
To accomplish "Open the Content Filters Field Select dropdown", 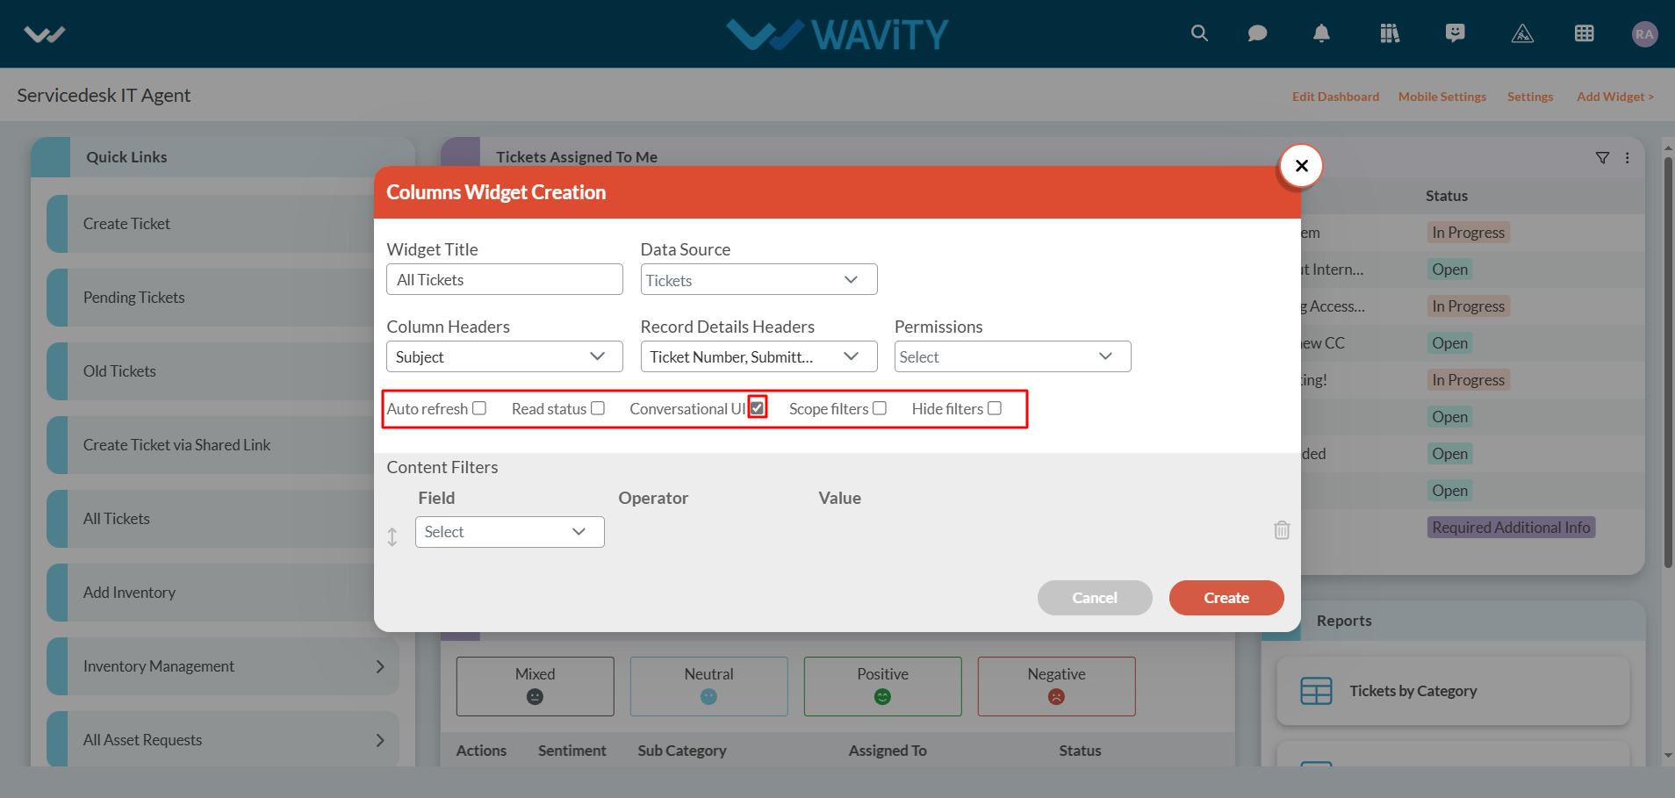I will coord(509,532).
